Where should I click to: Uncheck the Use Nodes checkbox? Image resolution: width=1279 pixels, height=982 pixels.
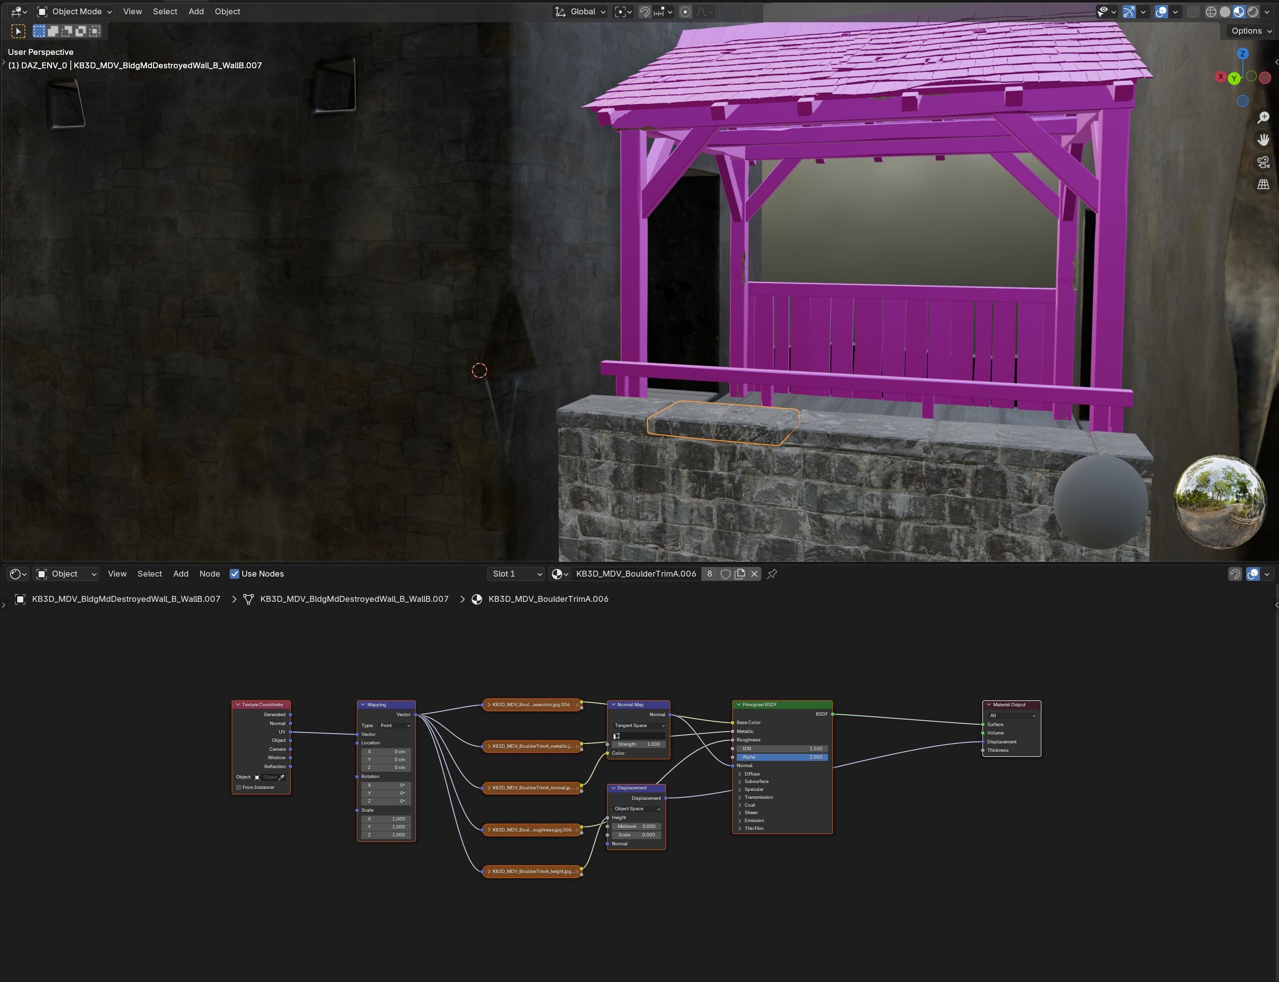[235, 574]
